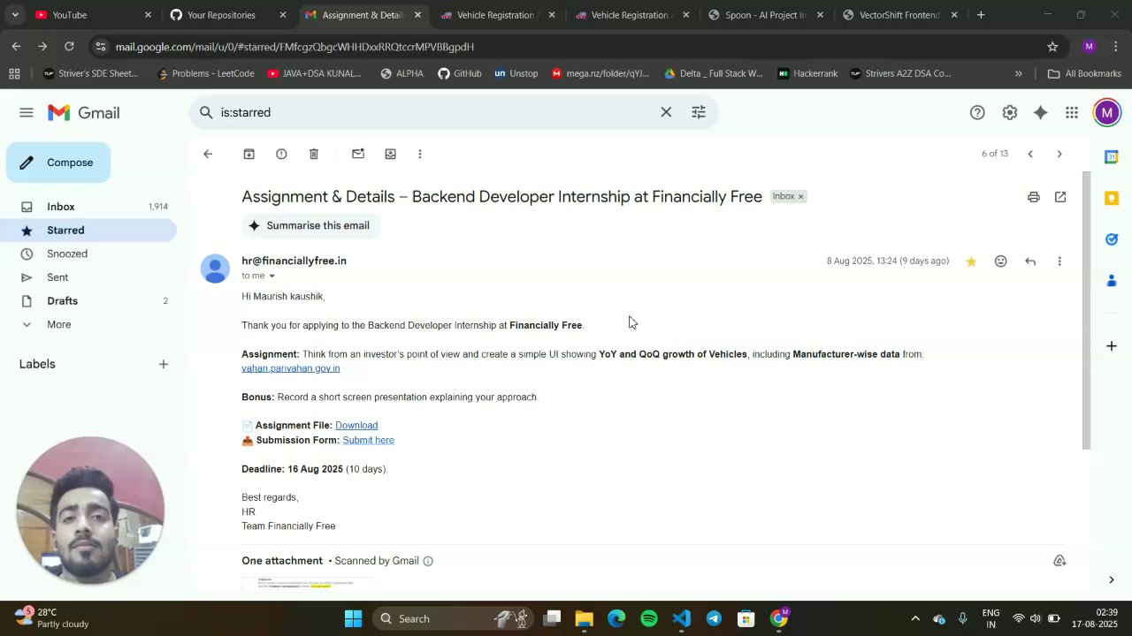The width and height of the screenshot is (1132, 636).
Task: Click the email vertical scrollbar
Action: point(1087,309)
